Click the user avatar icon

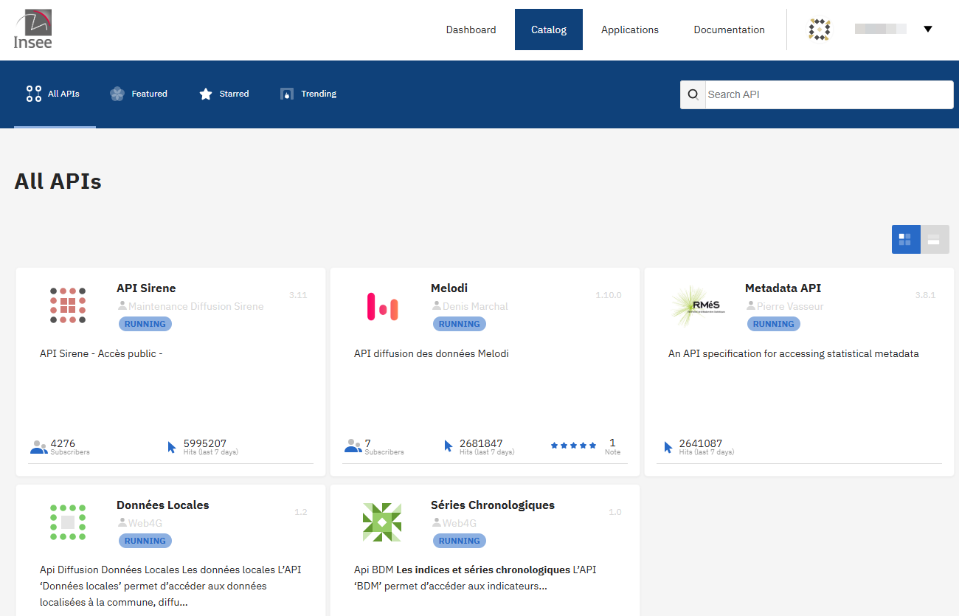point(820,30)
